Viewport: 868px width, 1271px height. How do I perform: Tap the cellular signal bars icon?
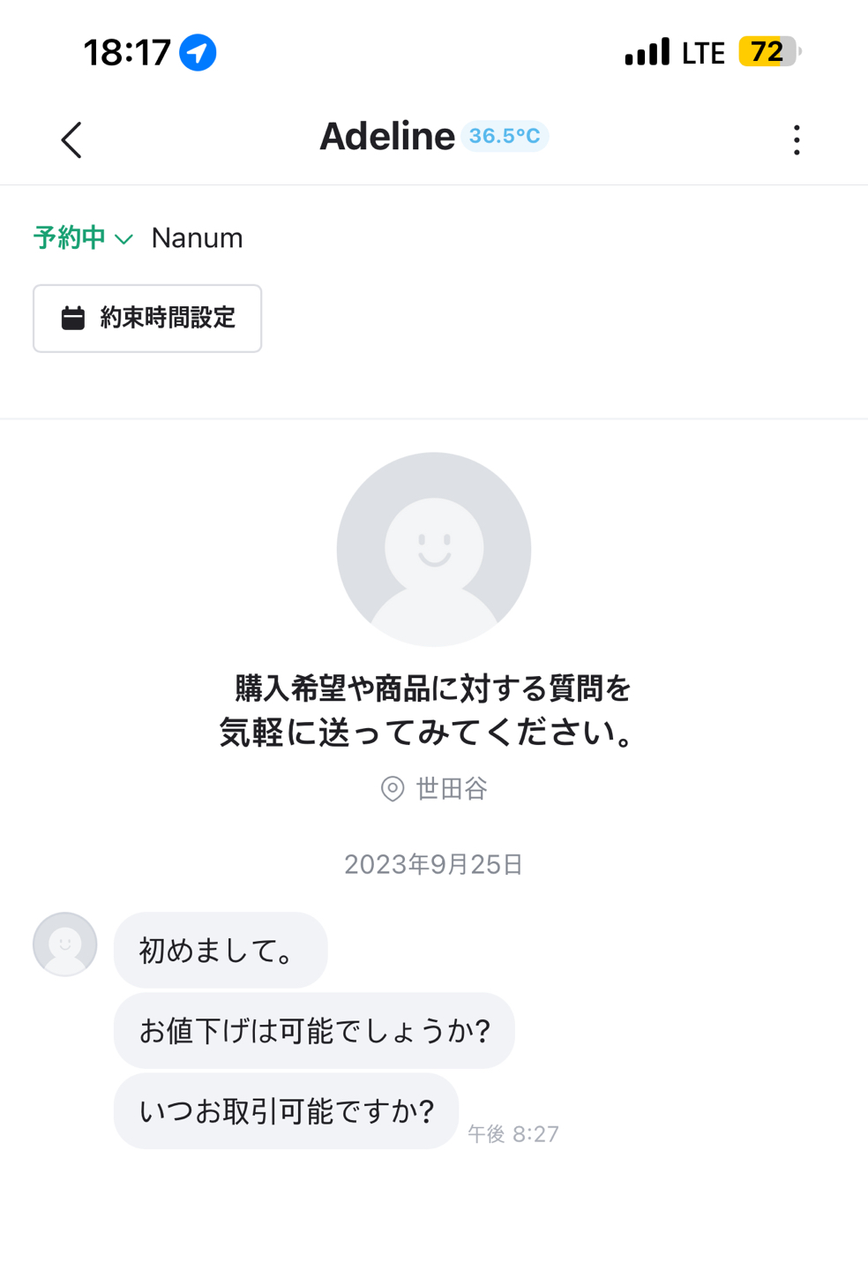[x=647, y=52]
